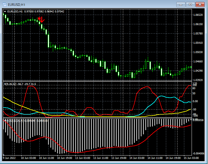The height and width of the screenshot is (164, 208).
Task: Maximize the EURUSD,H1 chart window
Action: coord(190,5)
